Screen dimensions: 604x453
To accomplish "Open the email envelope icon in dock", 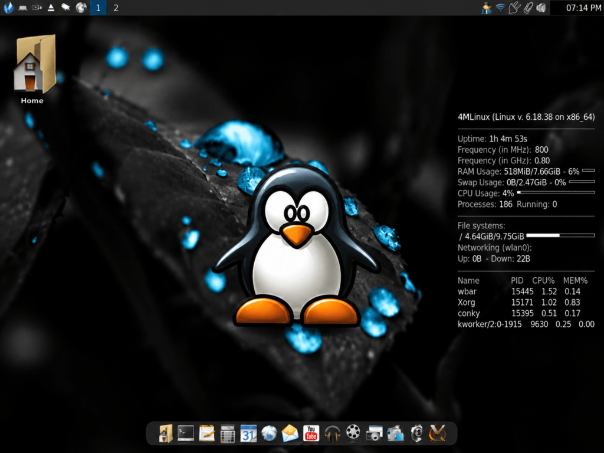I will coord(290,434).
